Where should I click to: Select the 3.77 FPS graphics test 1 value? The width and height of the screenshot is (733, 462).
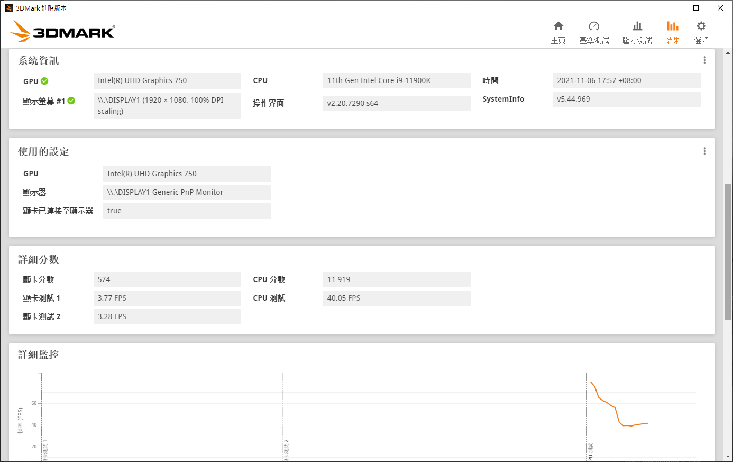[x=167, y=298]
